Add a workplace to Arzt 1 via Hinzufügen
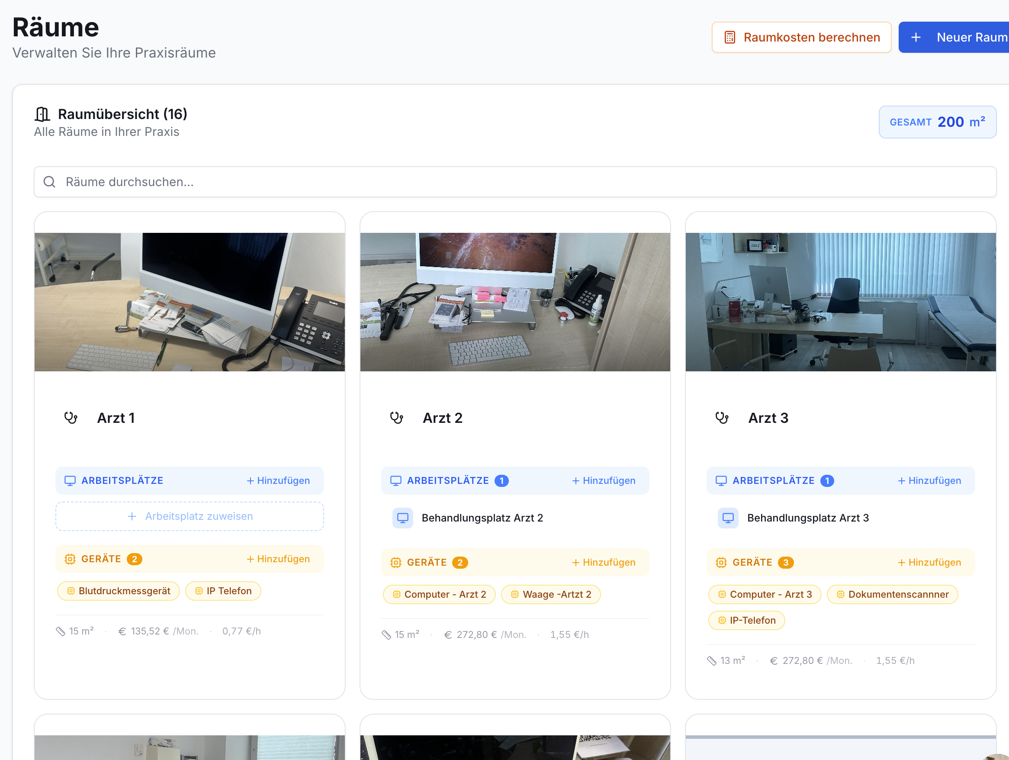 (278, 480)
